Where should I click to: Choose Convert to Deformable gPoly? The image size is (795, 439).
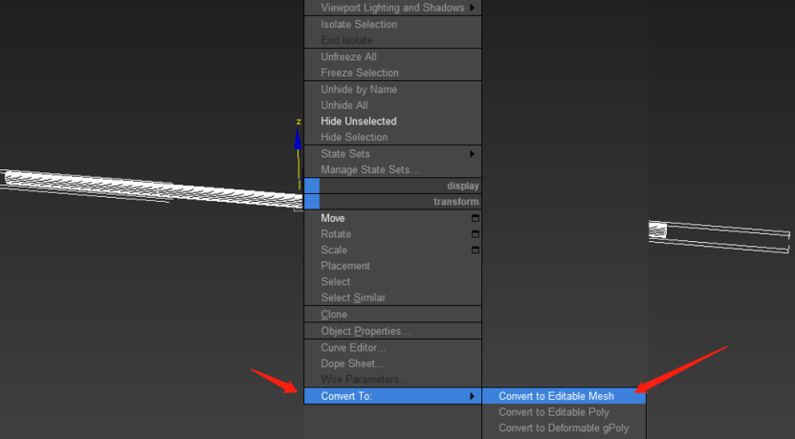click(x=563, y=428)
